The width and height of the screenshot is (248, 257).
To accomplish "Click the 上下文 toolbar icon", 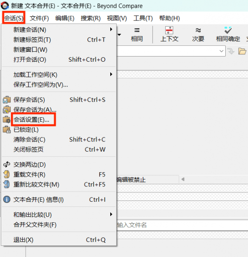I will pyautogui.click(x=169, y=30).
